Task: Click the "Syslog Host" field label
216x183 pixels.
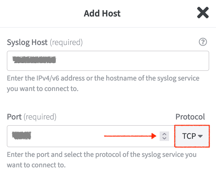Action: click(x=27, y=42)
